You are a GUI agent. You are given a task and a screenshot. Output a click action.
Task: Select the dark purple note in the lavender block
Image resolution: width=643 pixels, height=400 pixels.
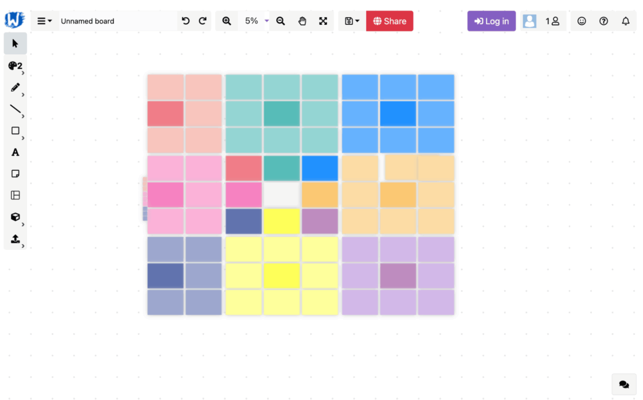(x=398, y=276)
